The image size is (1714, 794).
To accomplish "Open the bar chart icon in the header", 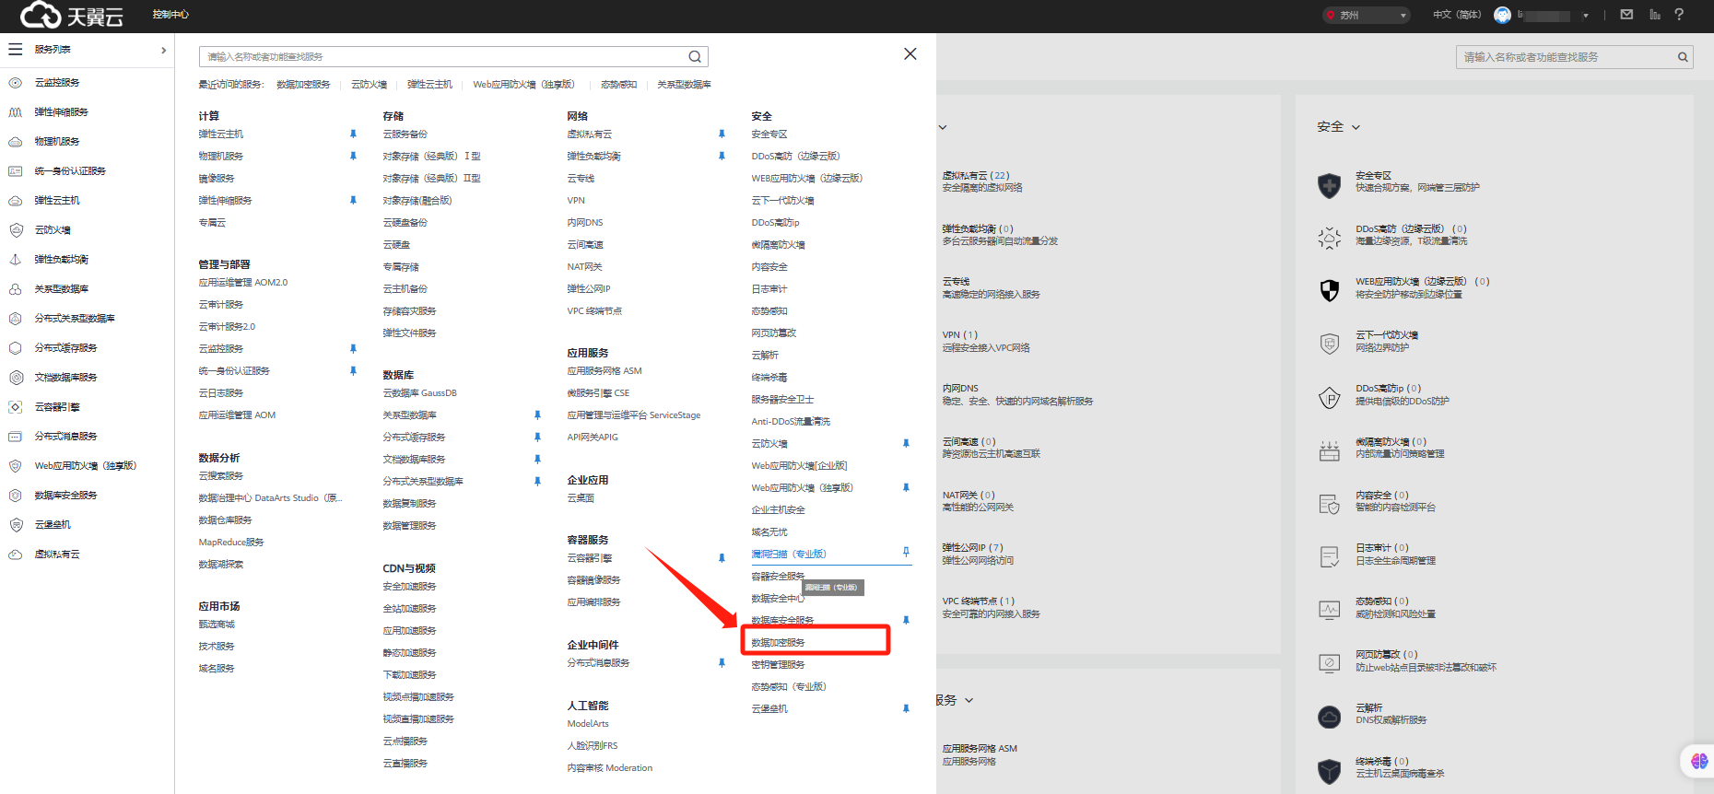I will point(1655,15).
